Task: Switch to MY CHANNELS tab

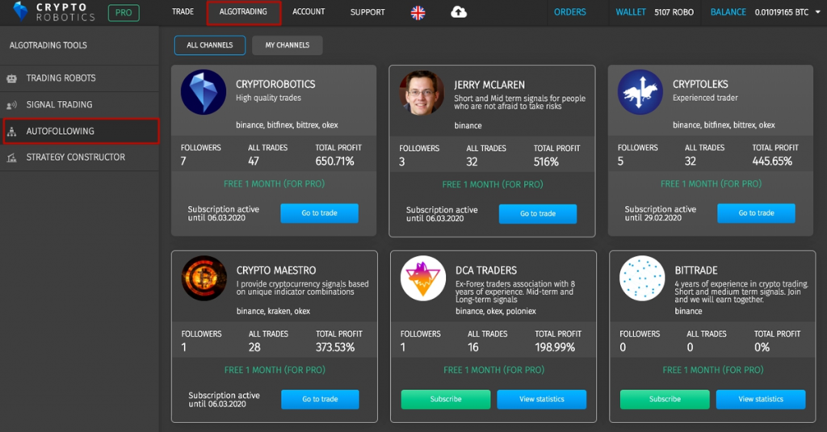Action: click(287, 45)
